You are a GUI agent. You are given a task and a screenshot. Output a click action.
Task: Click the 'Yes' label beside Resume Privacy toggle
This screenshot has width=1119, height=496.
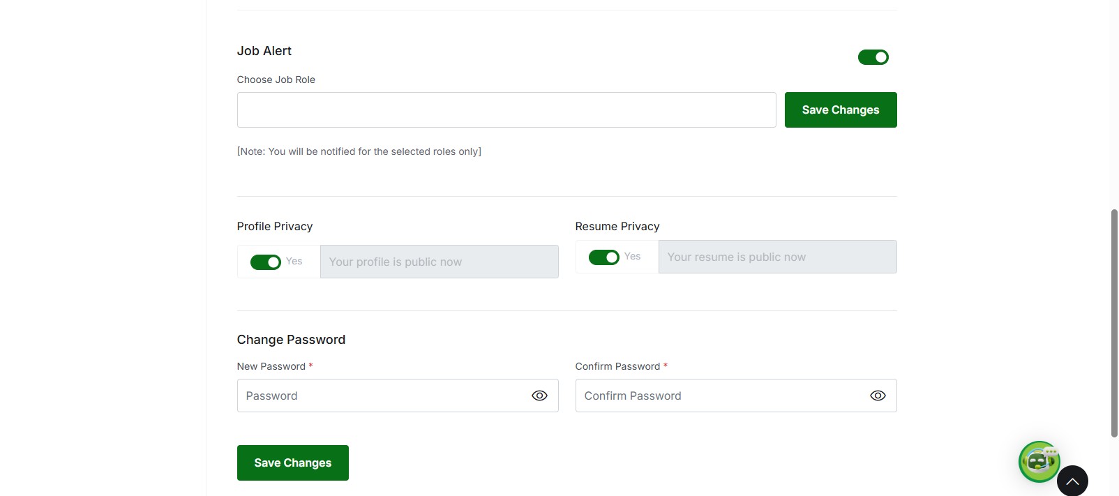click(x=633, y=256)
